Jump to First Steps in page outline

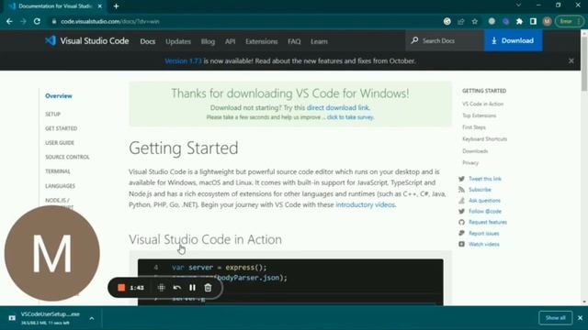pos(474,127)
